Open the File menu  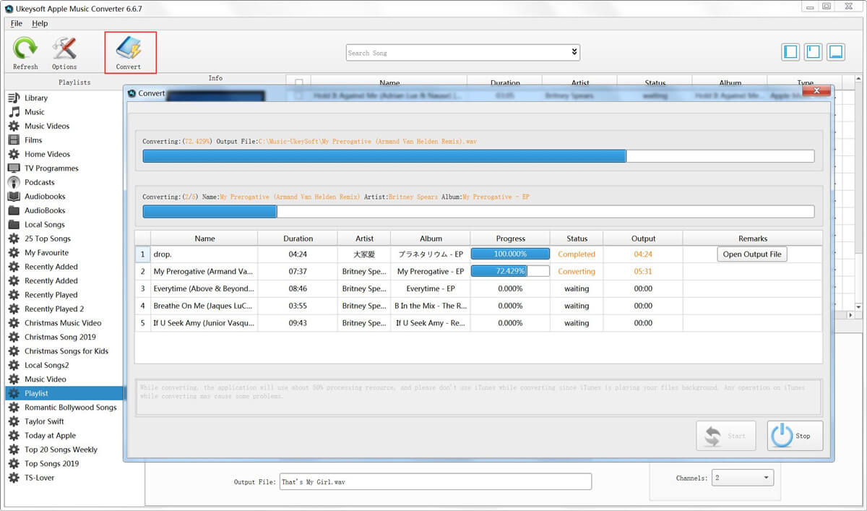[x=16, y=24]
